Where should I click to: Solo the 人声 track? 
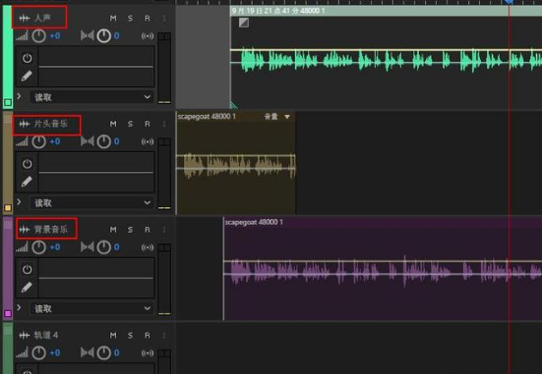(x=130, y=19)
